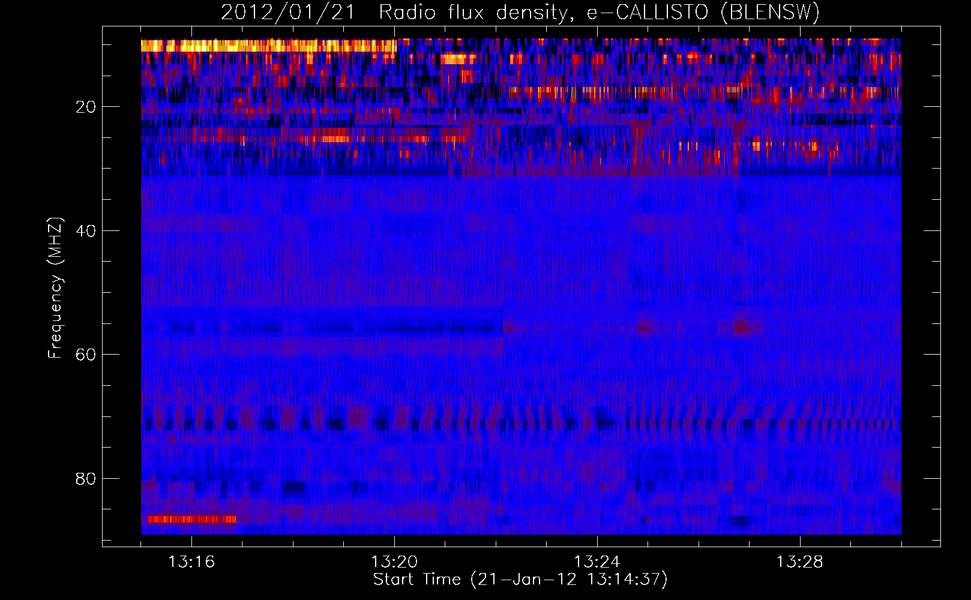Viewport: 971px width, 600px height.
Task: Click the '40' frequency tick label
Action: coord(86,231)
